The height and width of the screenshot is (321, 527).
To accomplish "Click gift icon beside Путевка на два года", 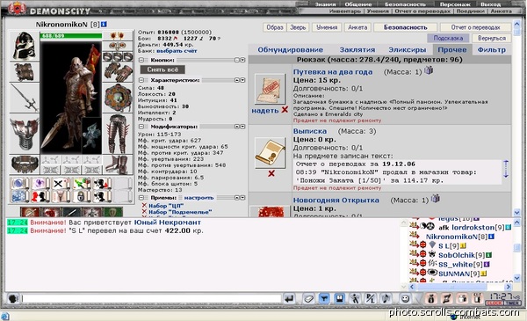I will pos(429,70).
